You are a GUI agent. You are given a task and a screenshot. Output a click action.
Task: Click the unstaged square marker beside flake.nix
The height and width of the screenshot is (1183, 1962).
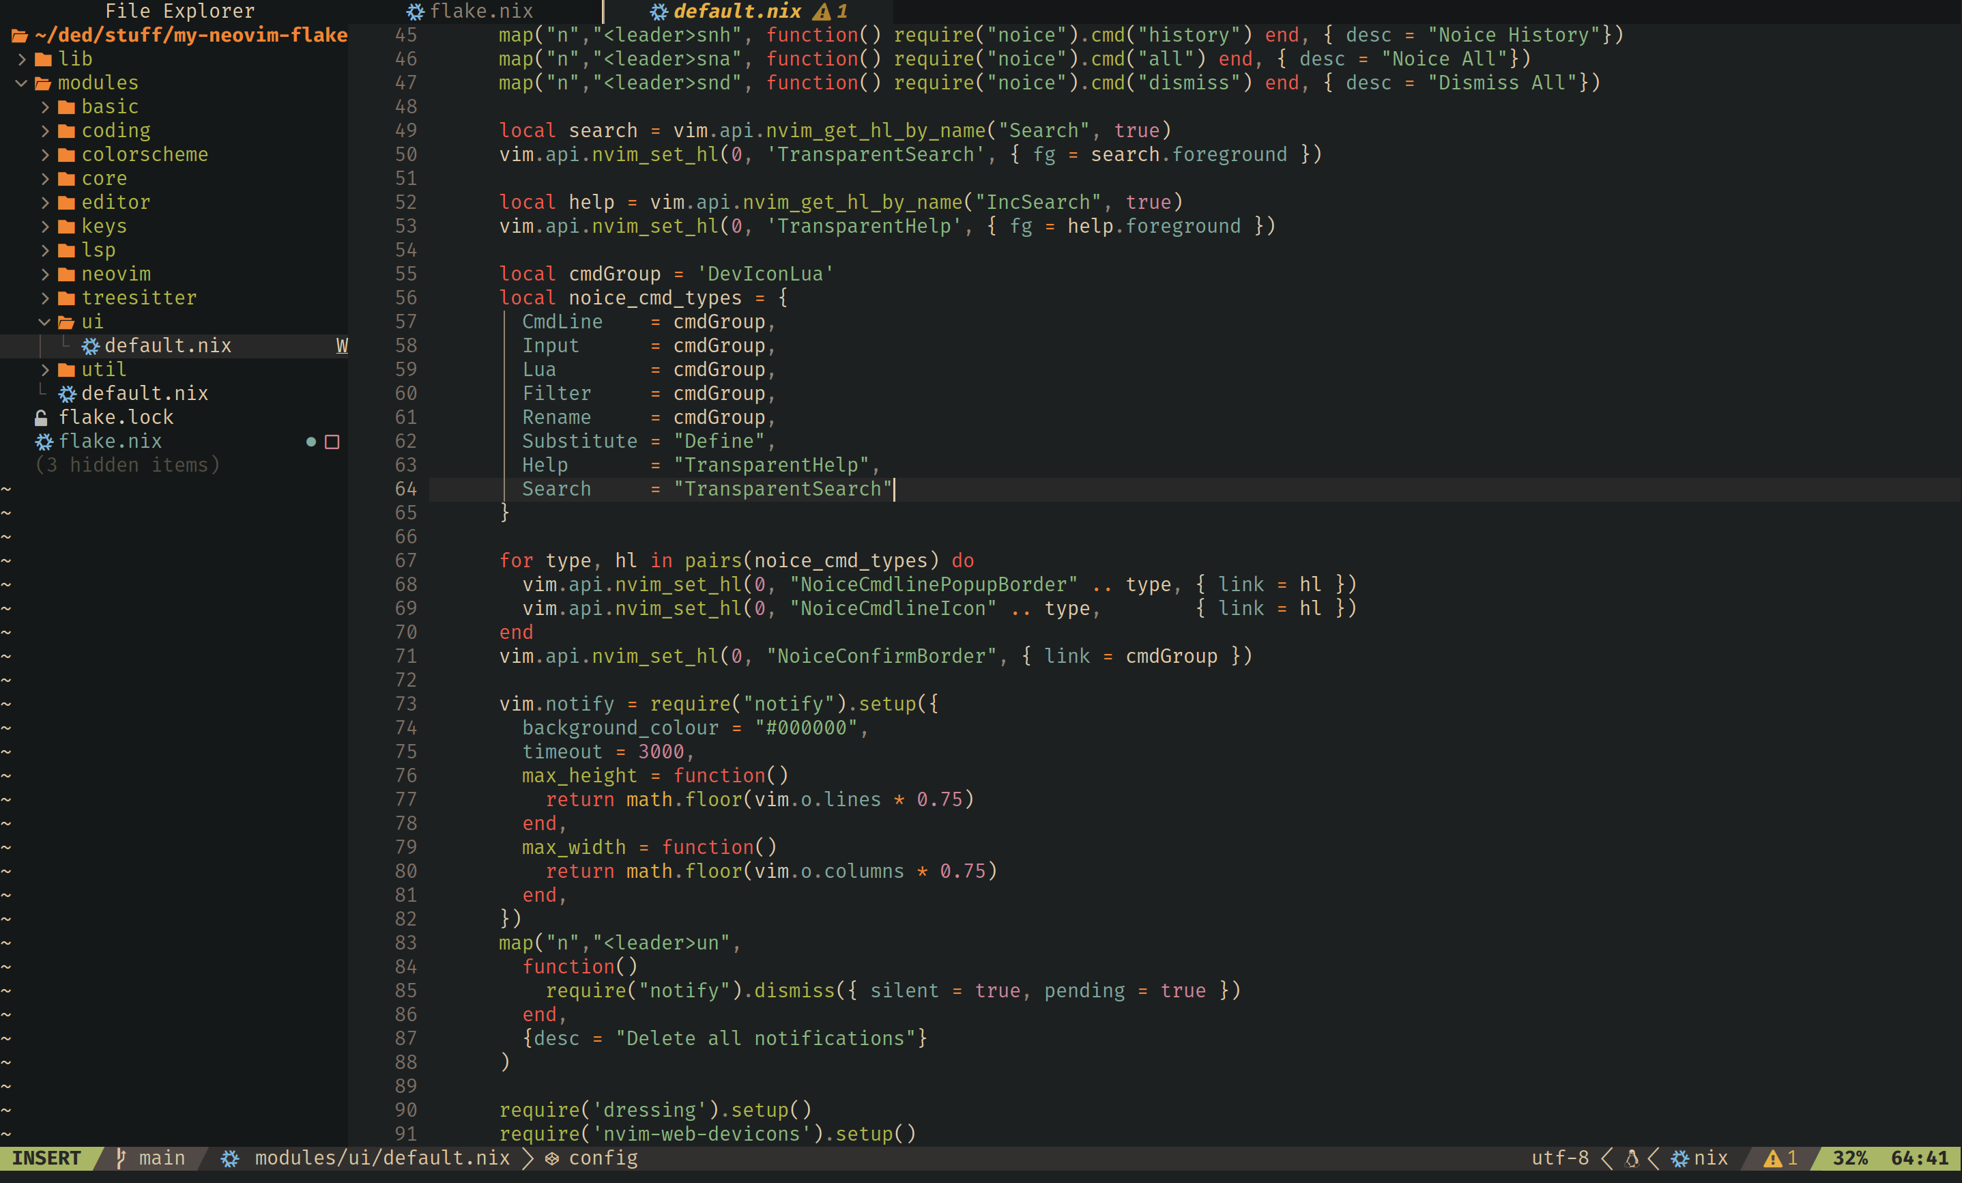pyautogui.click(x=332, y=442)
